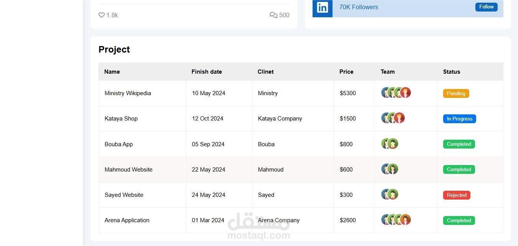Click the Finish date column header
Viewport: 518px width, 246px height.
207,72
